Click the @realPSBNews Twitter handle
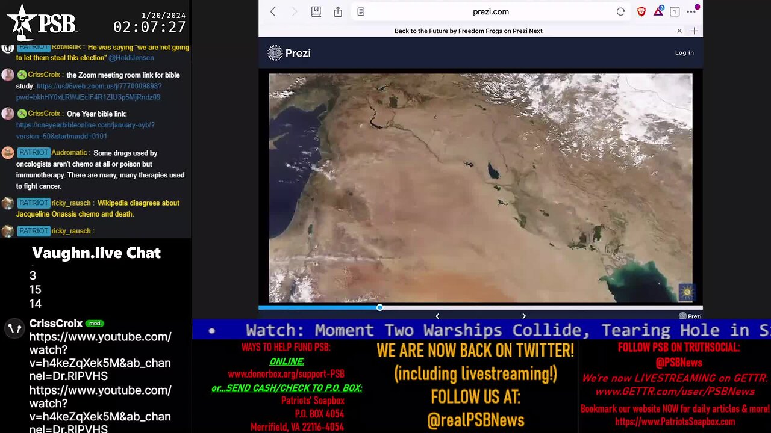 click(476, 420)
